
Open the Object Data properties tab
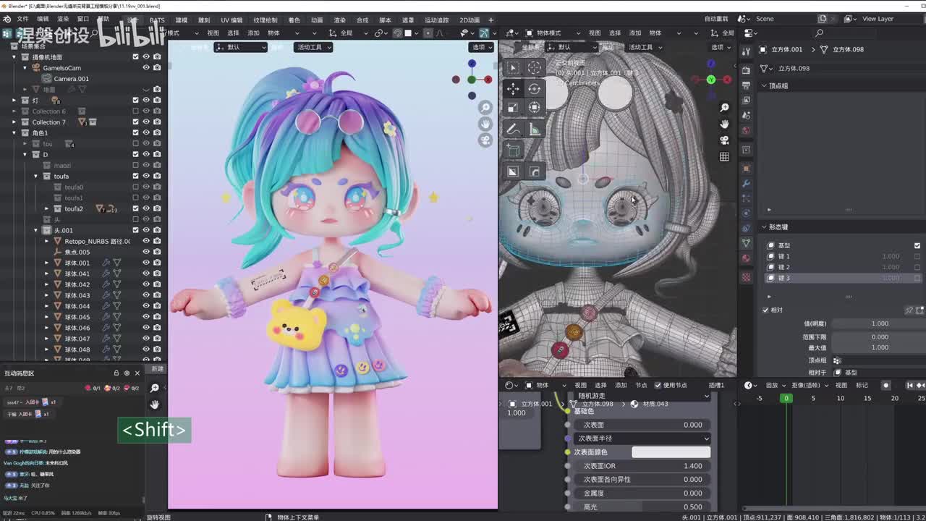[746, 244]
